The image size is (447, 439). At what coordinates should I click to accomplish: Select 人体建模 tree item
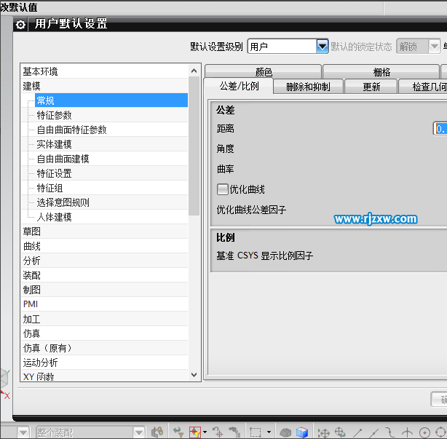(54, 217)
